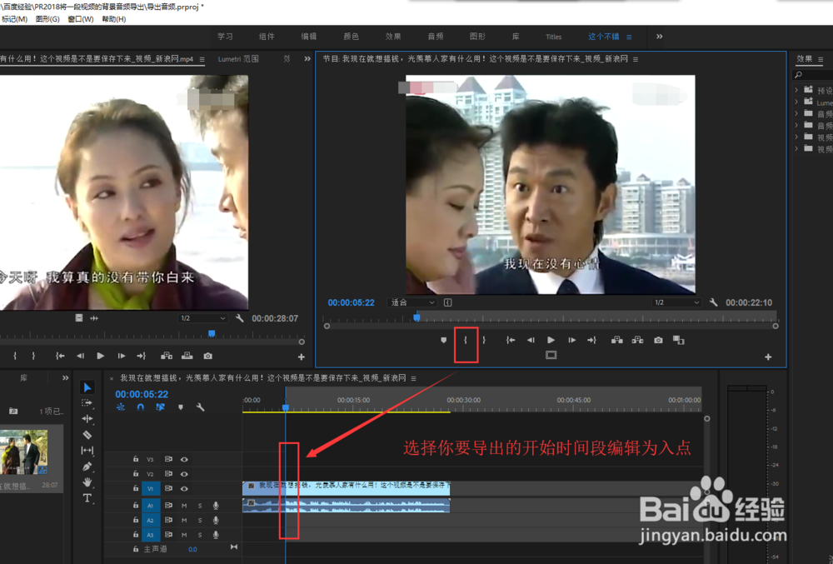Open Program monitor resolution dropdown 1/2

676,302
